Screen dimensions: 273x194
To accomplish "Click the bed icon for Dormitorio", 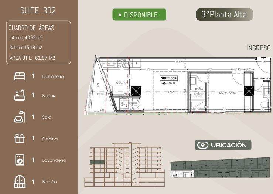I will [x=20, y=76].
